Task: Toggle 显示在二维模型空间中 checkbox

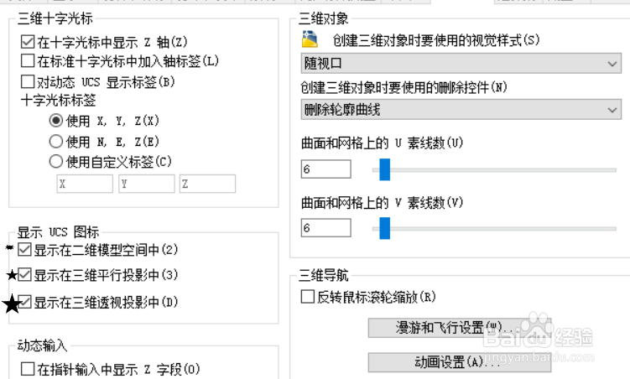Action: coord(24,249)
